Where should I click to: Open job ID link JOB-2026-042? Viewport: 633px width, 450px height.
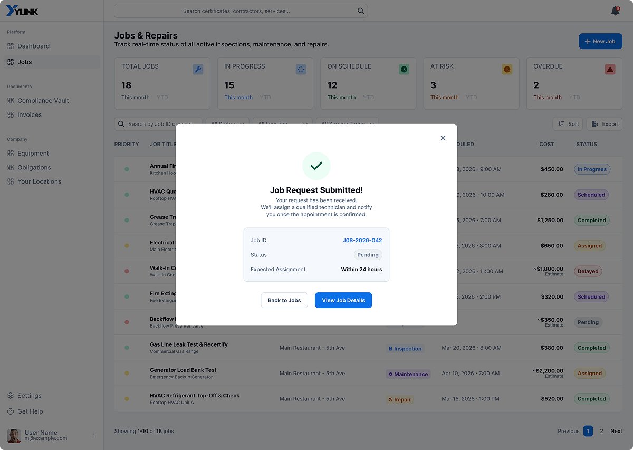[362, 240]
